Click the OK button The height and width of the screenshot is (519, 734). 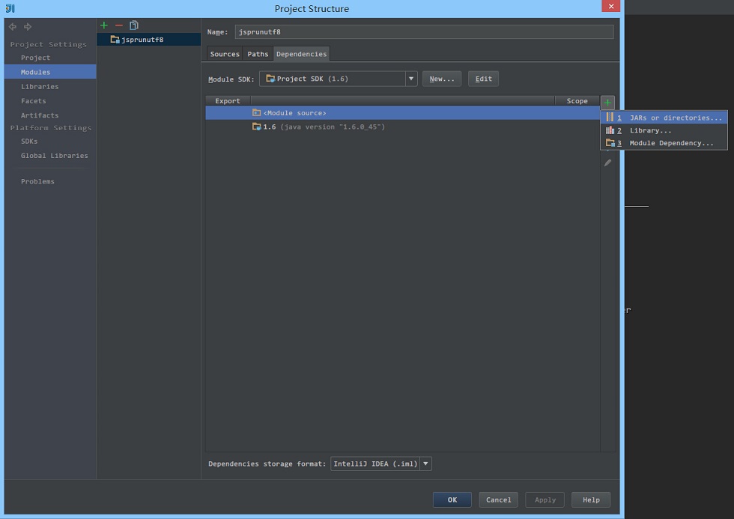452,500
